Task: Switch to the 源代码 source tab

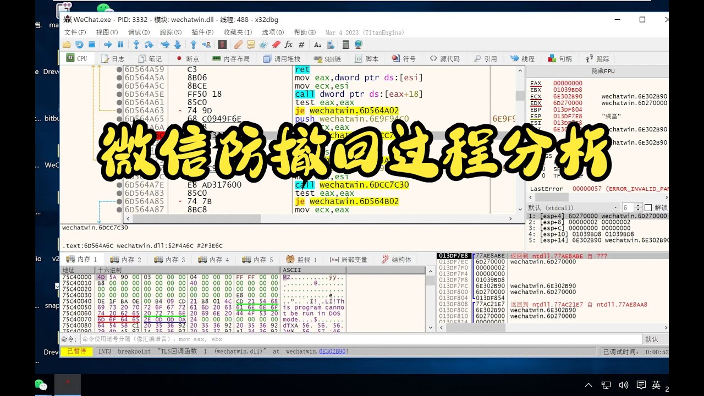Action: [444, 58]
